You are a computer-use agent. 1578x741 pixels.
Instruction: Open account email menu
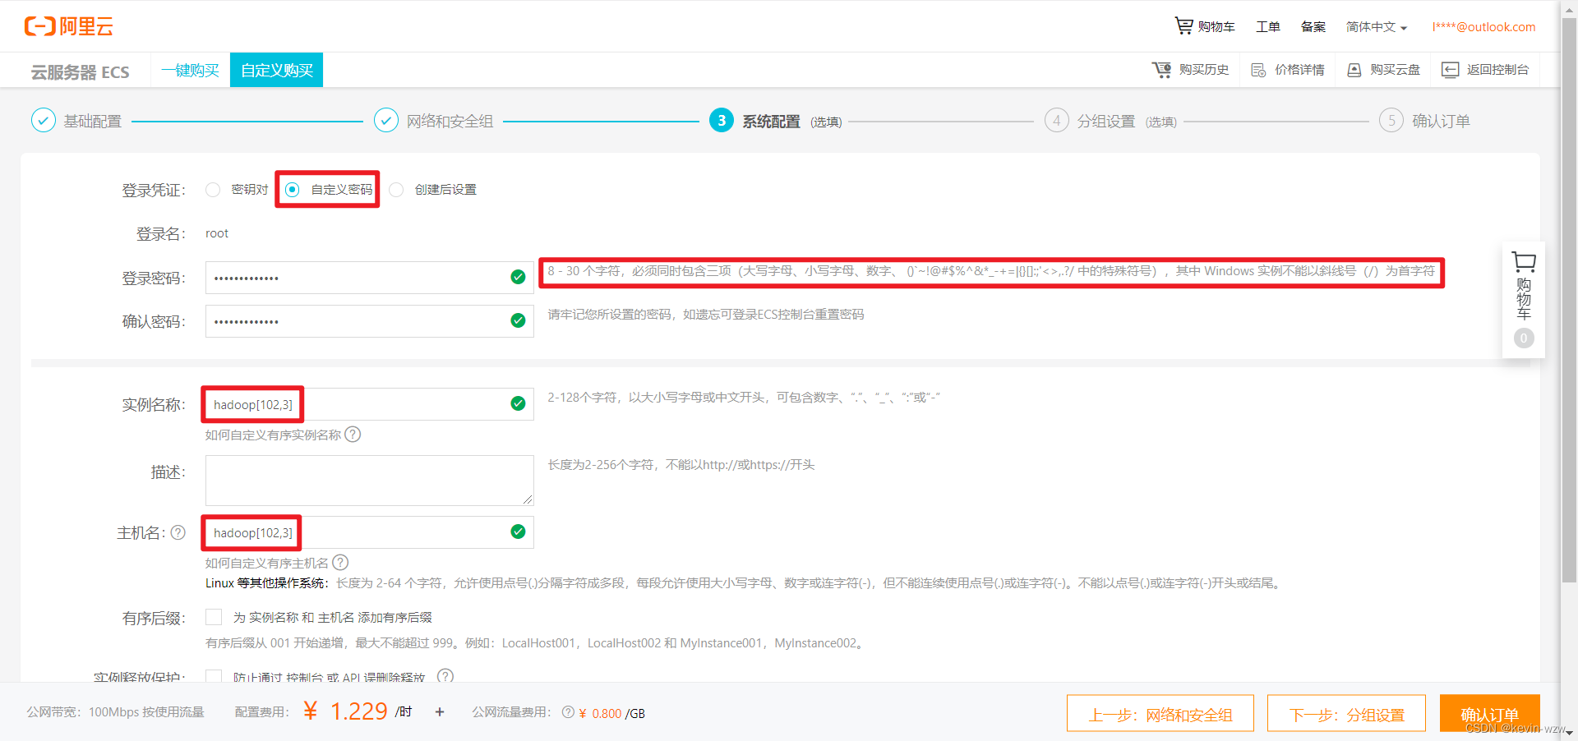tap(1483, 27)
